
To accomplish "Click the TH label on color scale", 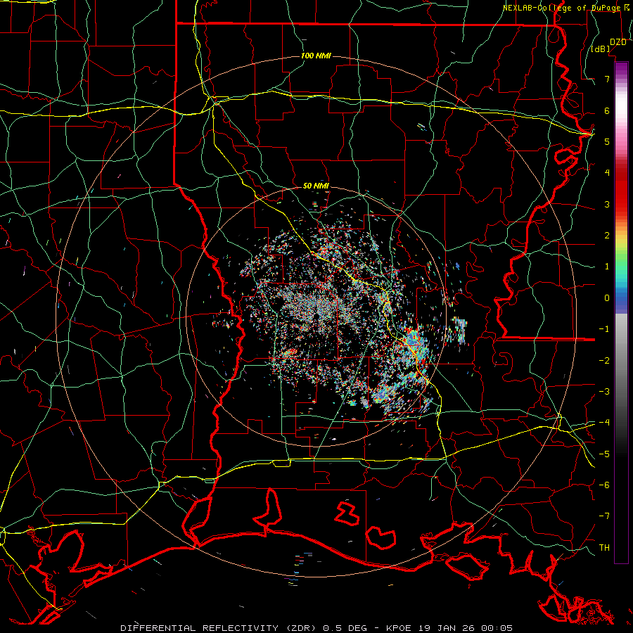I will point(604,548).
